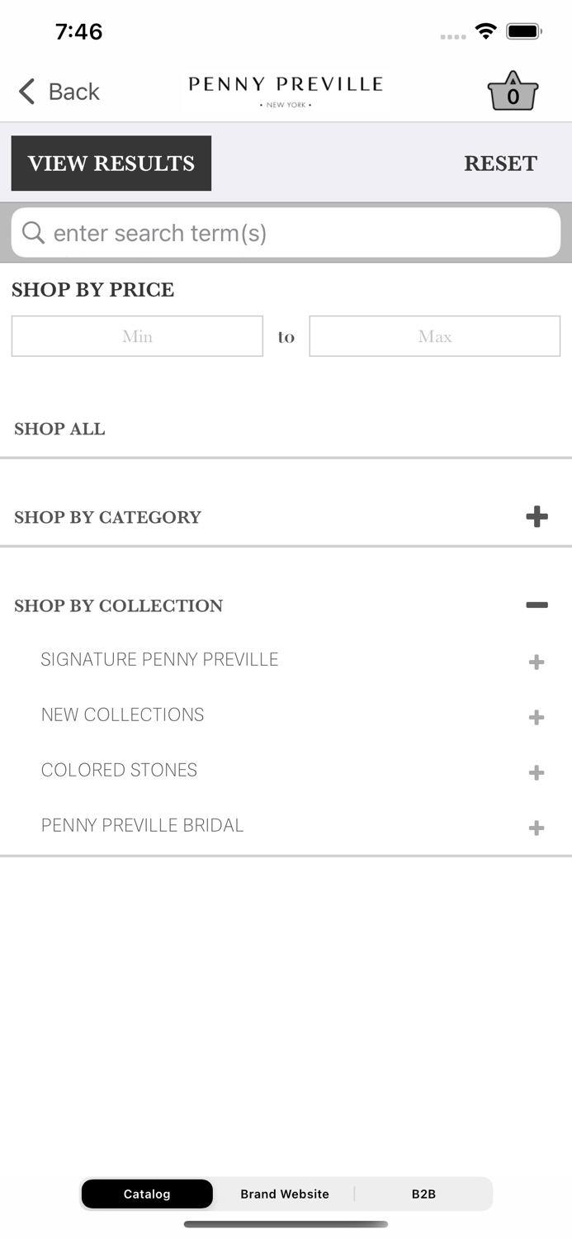Click the plus icon beside COLORED STONES
Viewport: 572px width, 1239px height.
click(537, 772)
